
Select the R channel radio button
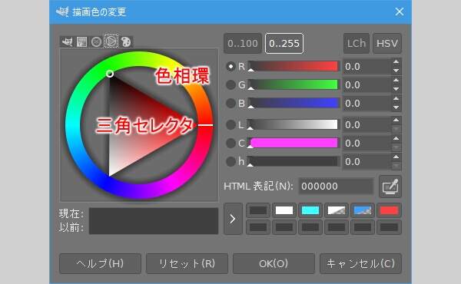point(230,67)
